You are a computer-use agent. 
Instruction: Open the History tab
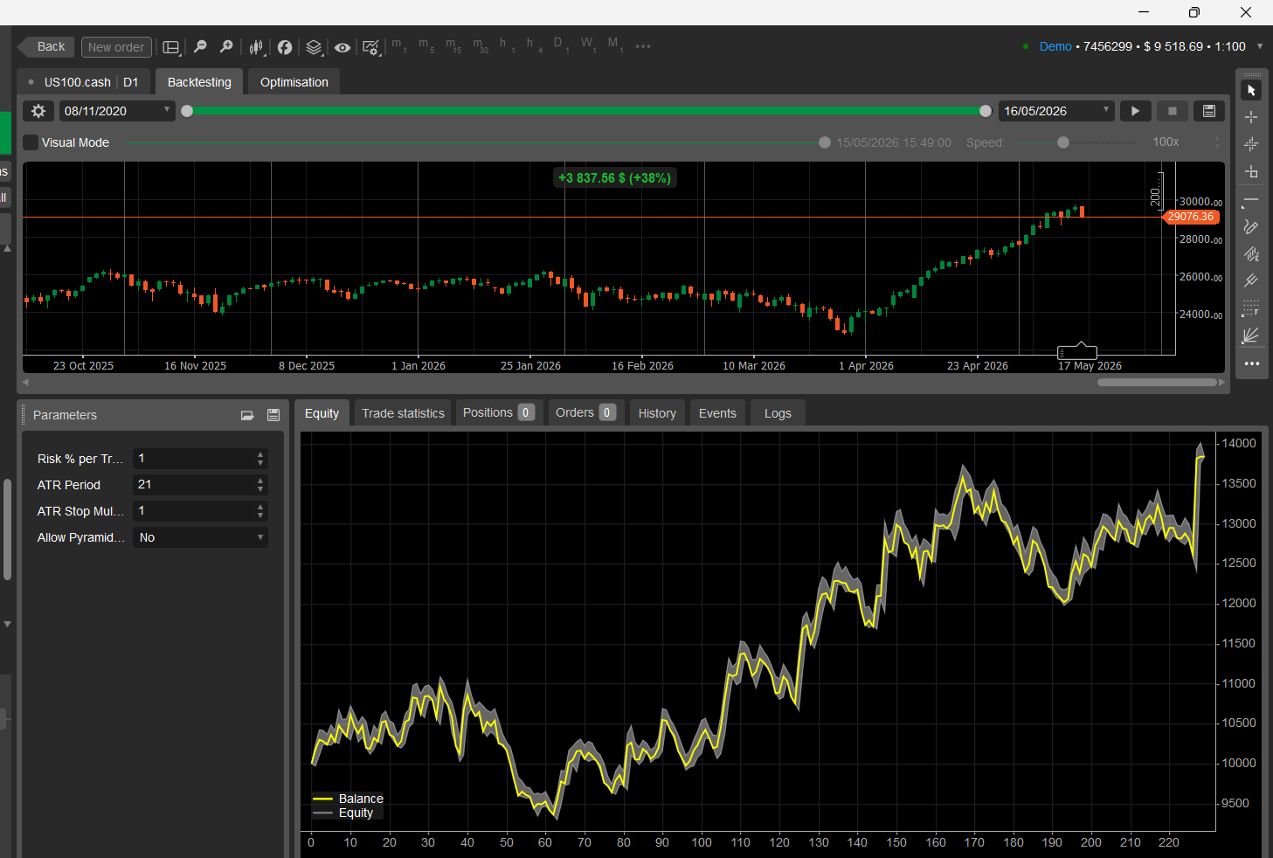pos(657,413)
